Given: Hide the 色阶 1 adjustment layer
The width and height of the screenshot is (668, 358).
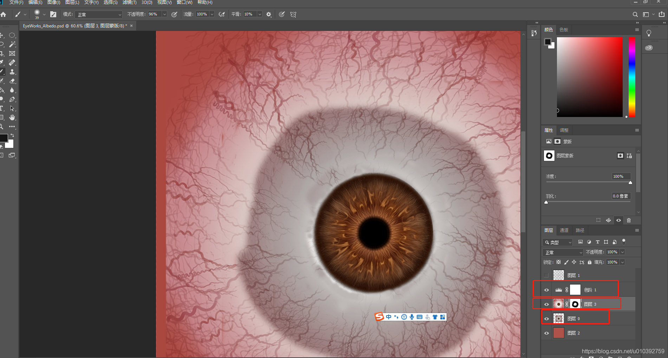Looking at the screenshot, I should click(546, 290).
